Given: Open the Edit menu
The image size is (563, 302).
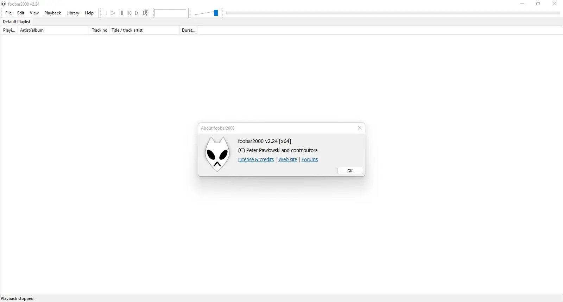Looking at the screenshot, I should click(x=21, y=13).
